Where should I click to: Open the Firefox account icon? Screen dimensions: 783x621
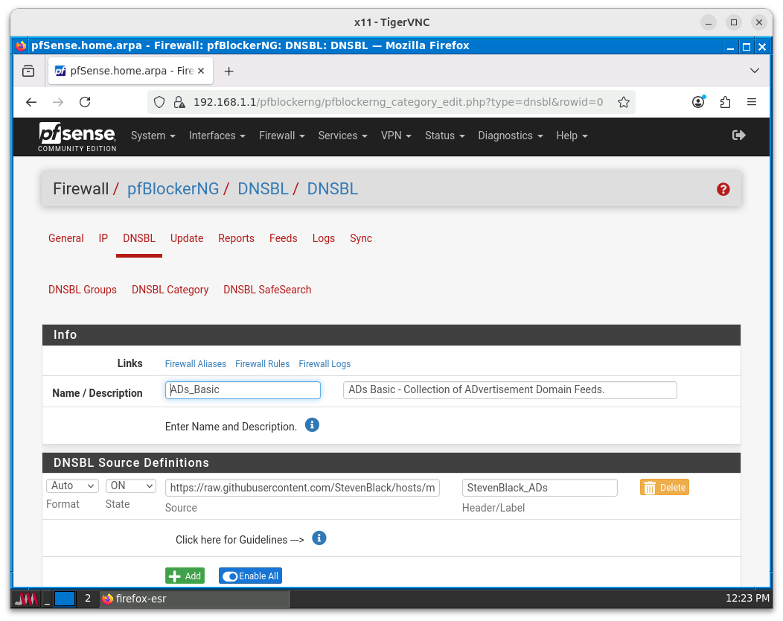tap(698, 103)
